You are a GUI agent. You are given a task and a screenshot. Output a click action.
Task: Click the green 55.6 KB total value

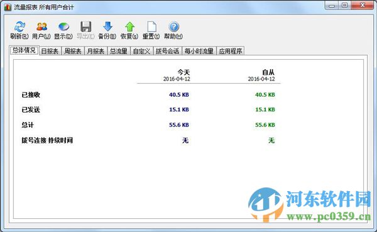(x=265, y=125)
